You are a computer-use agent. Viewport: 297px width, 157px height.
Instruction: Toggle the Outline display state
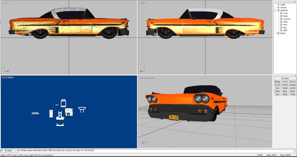point(277,91)
